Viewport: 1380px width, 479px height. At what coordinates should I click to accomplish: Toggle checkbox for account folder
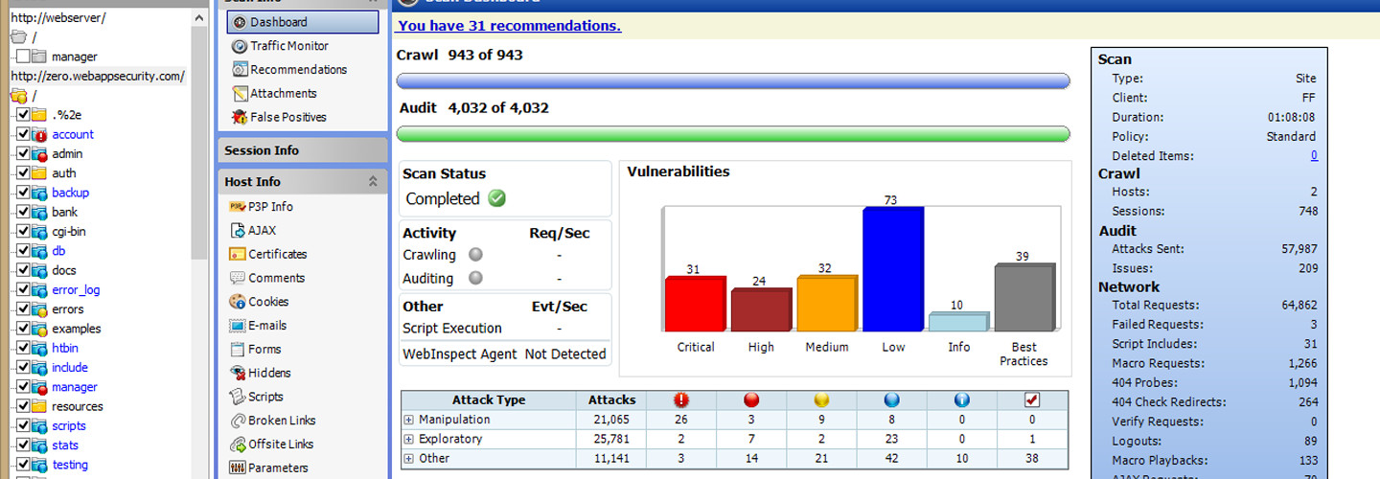(x=24, y=134)
